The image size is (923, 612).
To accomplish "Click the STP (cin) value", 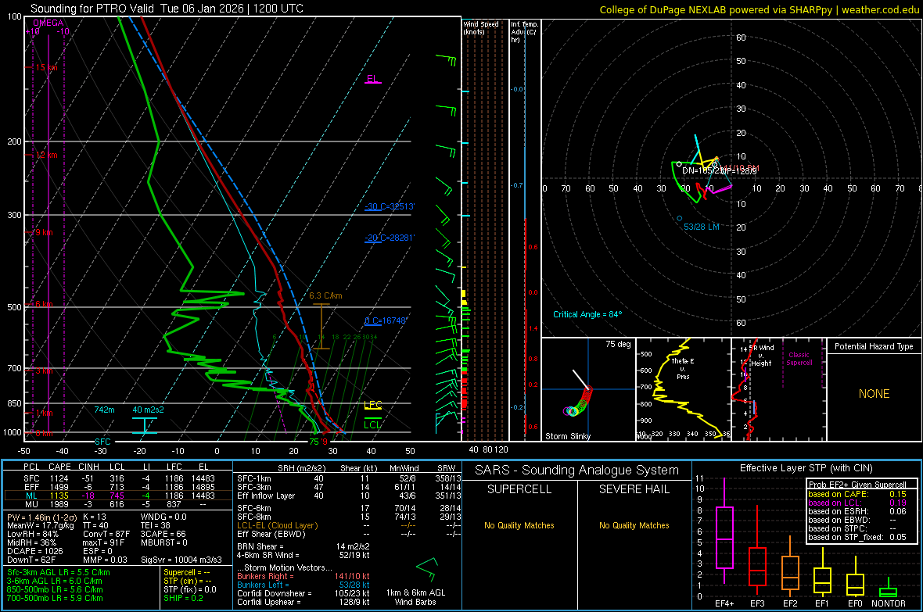I will click(x=187, y=581).
